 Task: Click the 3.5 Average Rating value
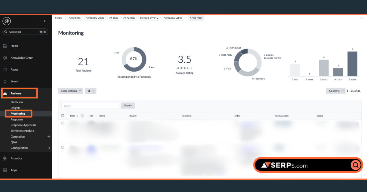coord(184,59)
